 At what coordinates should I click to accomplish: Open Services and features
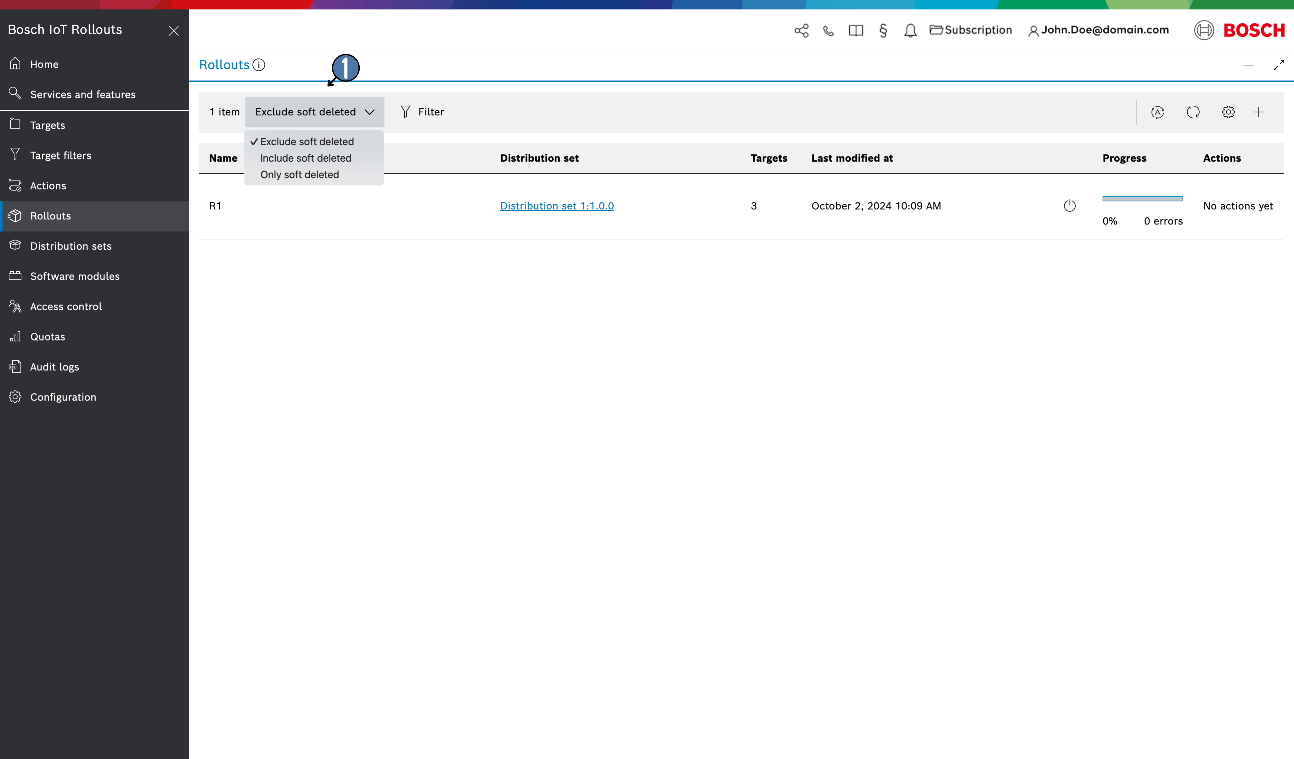(x=94, y=94)
